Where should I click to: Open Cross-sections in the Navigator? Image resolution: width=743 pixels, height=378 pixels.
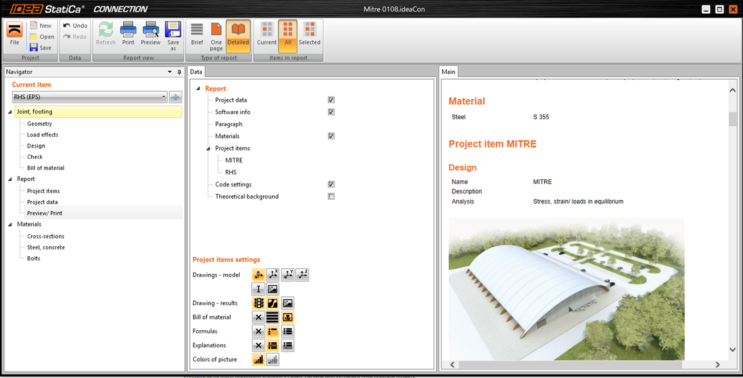[x=45, y=236]
